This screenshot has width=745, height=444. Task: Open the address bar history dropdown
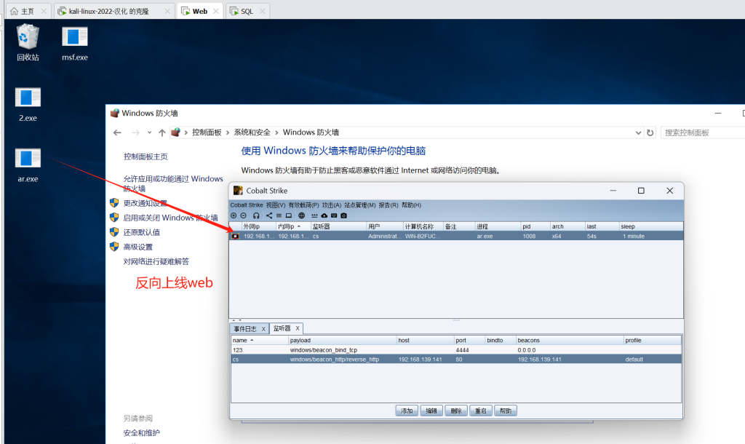click(638, 132)
